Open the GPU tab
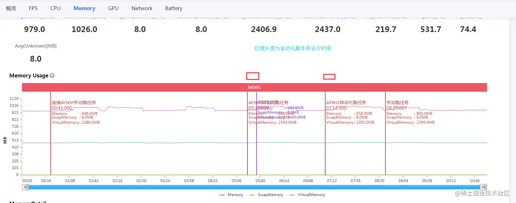 tap(113, 8)
